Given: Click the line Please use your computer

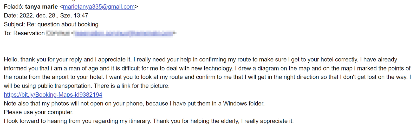Looking at the screenshot, I should tap(39, 112).
